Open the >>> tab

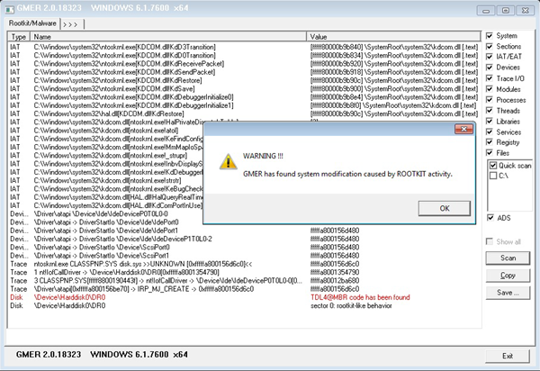point(71,24)
